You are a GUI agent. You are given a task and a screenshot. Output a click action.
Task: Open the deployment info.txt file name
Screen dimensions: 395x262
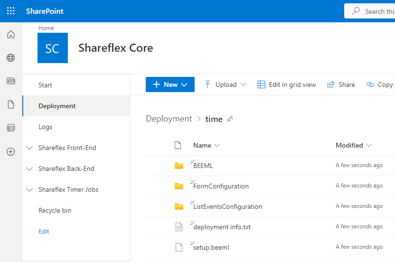tap(222, 227)
